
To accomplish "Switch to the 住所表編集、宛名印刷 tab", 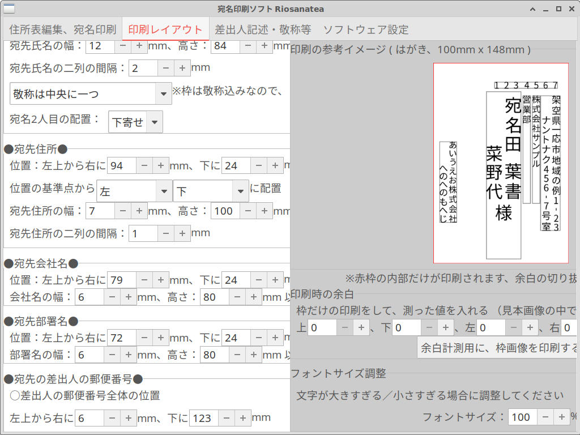I will click(62, 29).
